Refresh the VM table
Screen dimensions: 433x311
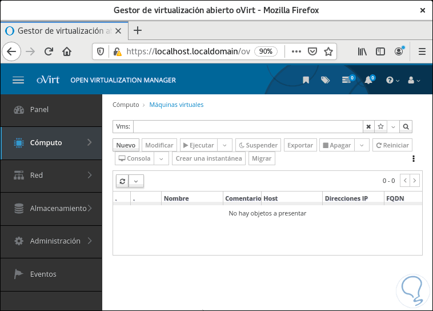[x=122, y=181]
